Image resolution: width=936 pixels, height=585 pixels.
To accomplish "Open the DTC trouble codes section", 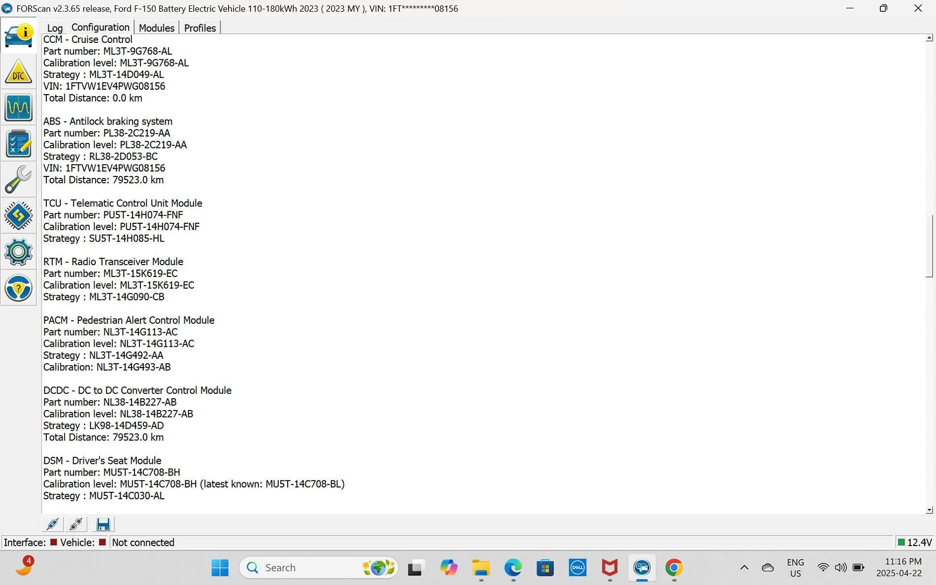I will point(19,71).
